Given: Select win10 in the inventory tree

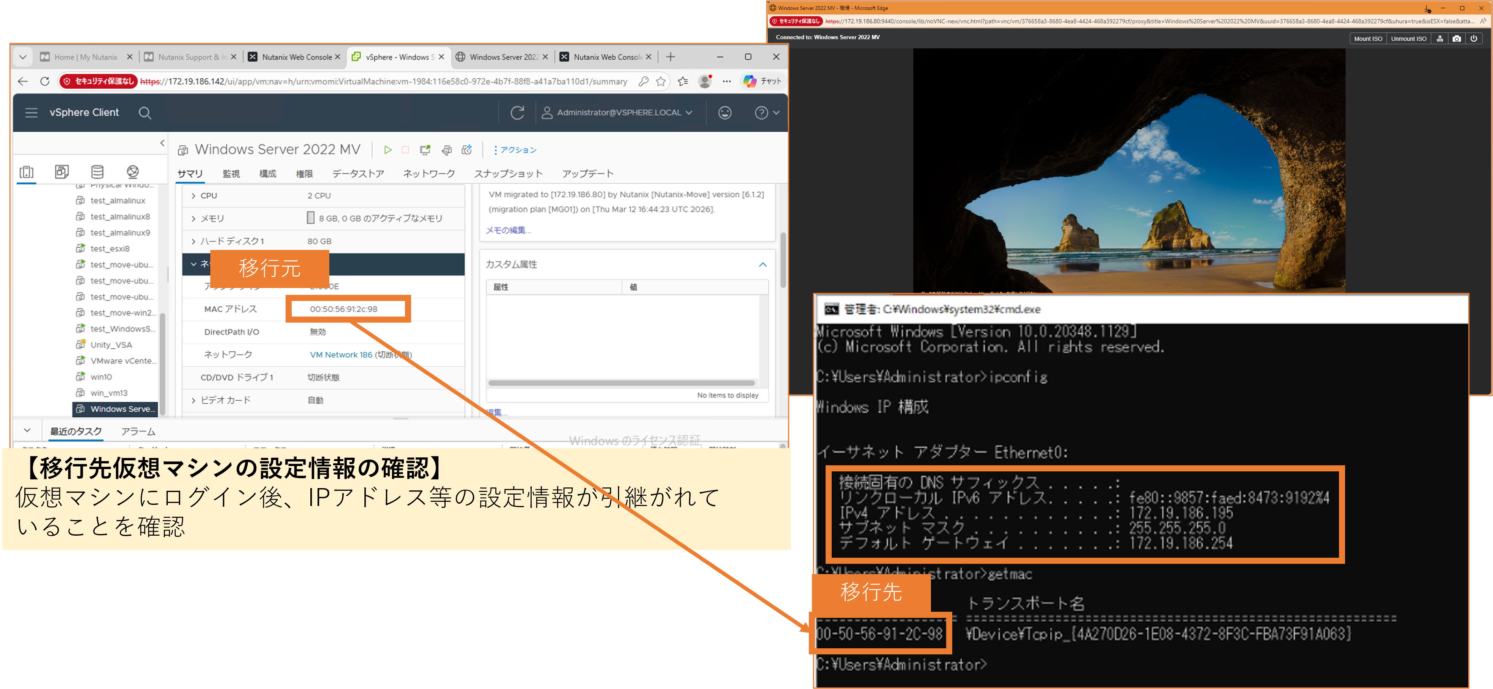Looking at the screenshot, I should click(x=101, y=377).
